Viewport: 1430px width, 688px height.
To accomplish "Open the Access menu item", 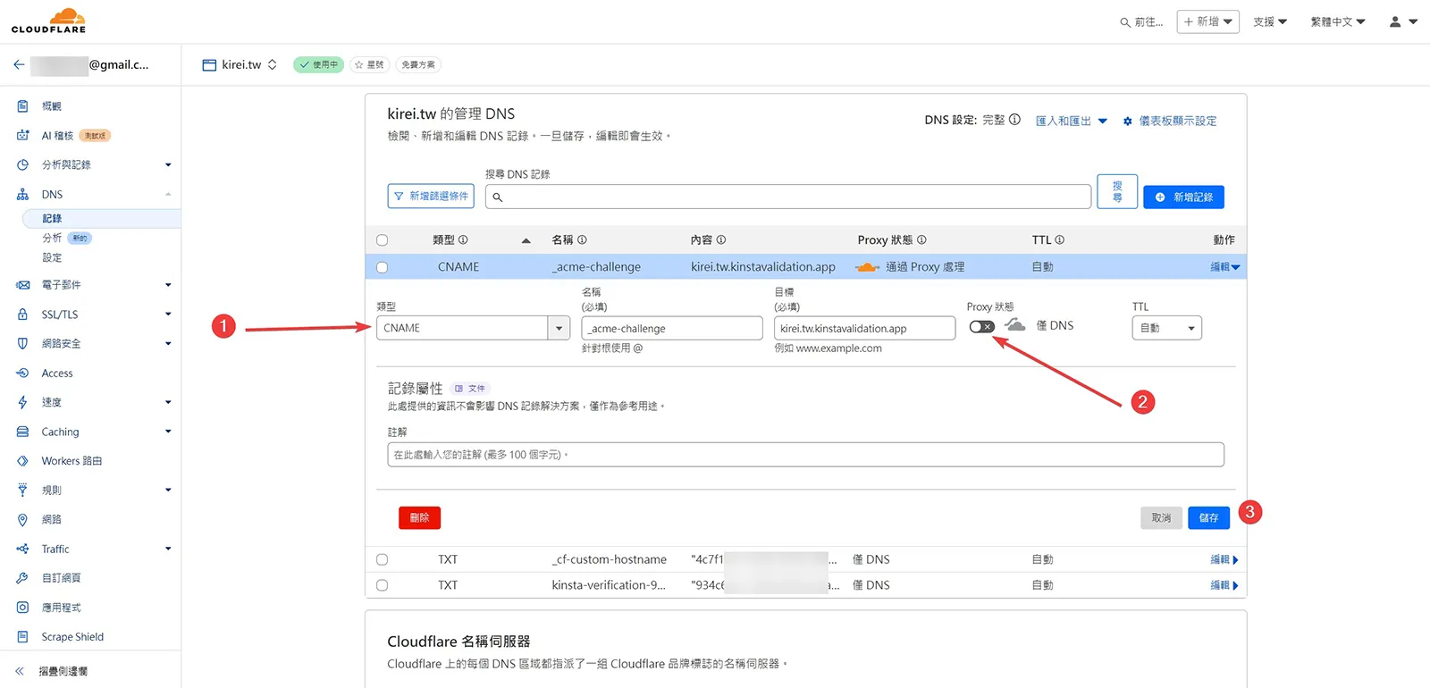I will 57,373.
